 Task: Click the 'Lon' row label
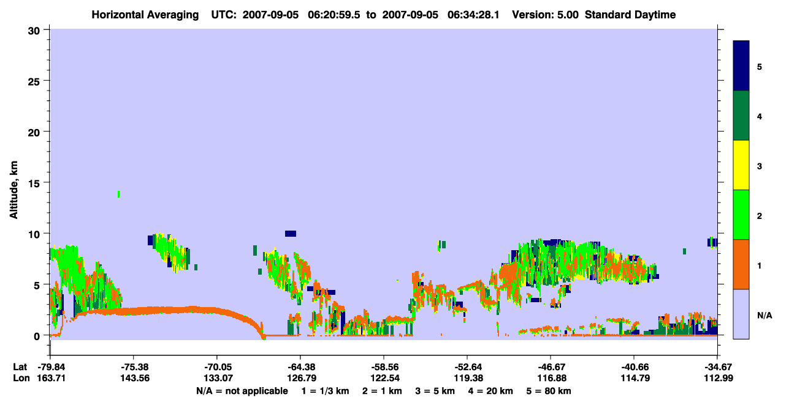(20, 378)
